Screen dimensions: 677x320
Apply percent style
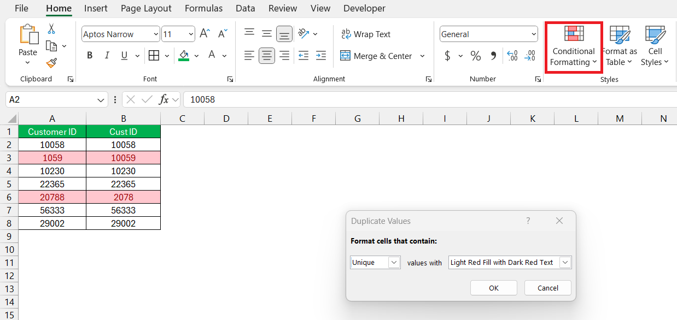click(476, 56)
